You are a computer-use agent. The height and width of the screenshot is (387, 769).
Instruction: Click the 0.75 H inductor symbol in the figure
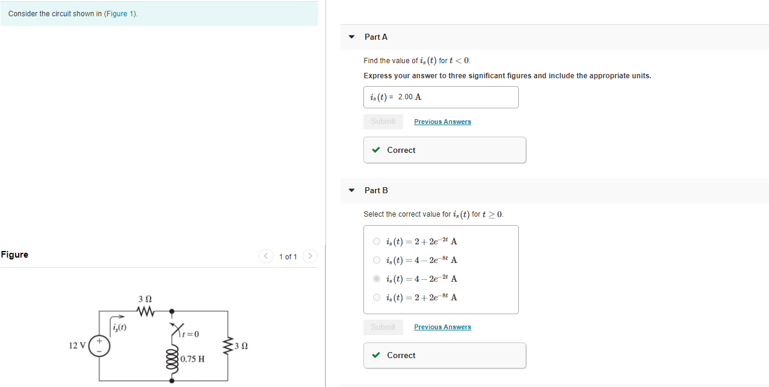click(172, 359)
